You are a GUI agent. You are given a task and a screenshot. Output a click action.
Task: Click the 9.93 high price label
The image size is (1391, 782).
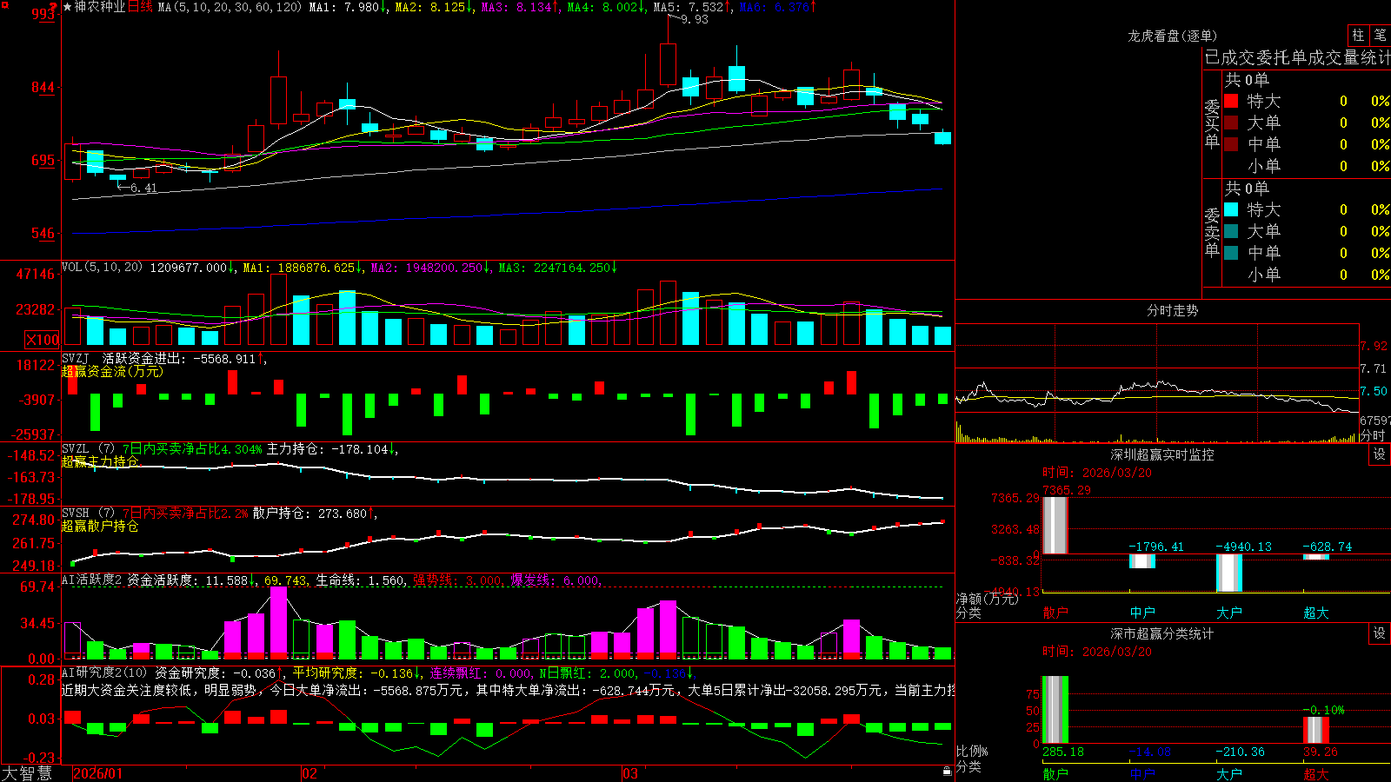coord(695,19)
